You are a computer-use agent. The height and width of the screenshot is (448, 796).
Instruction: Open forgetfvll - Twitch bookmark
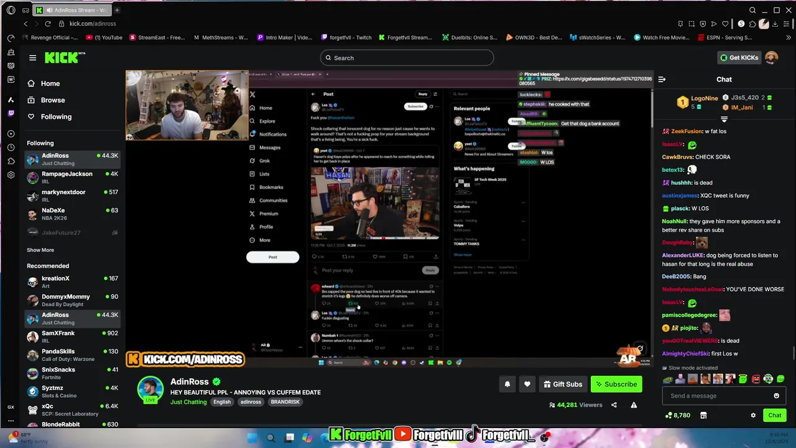(345, 37)
